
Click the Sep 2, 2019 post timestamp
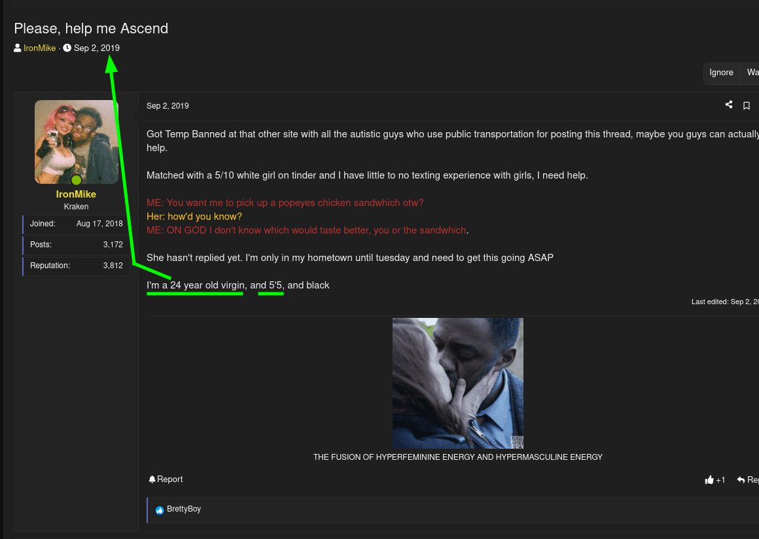pos(168,106)
